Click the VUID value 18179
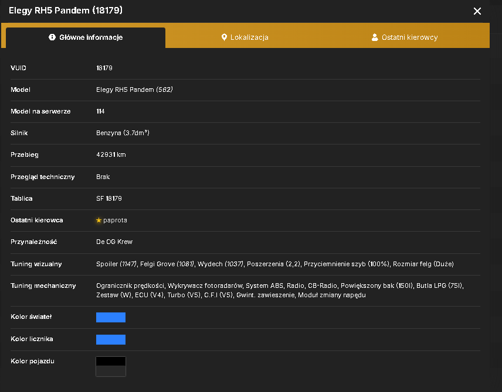502x392 pixels. (x=104, y=68)
